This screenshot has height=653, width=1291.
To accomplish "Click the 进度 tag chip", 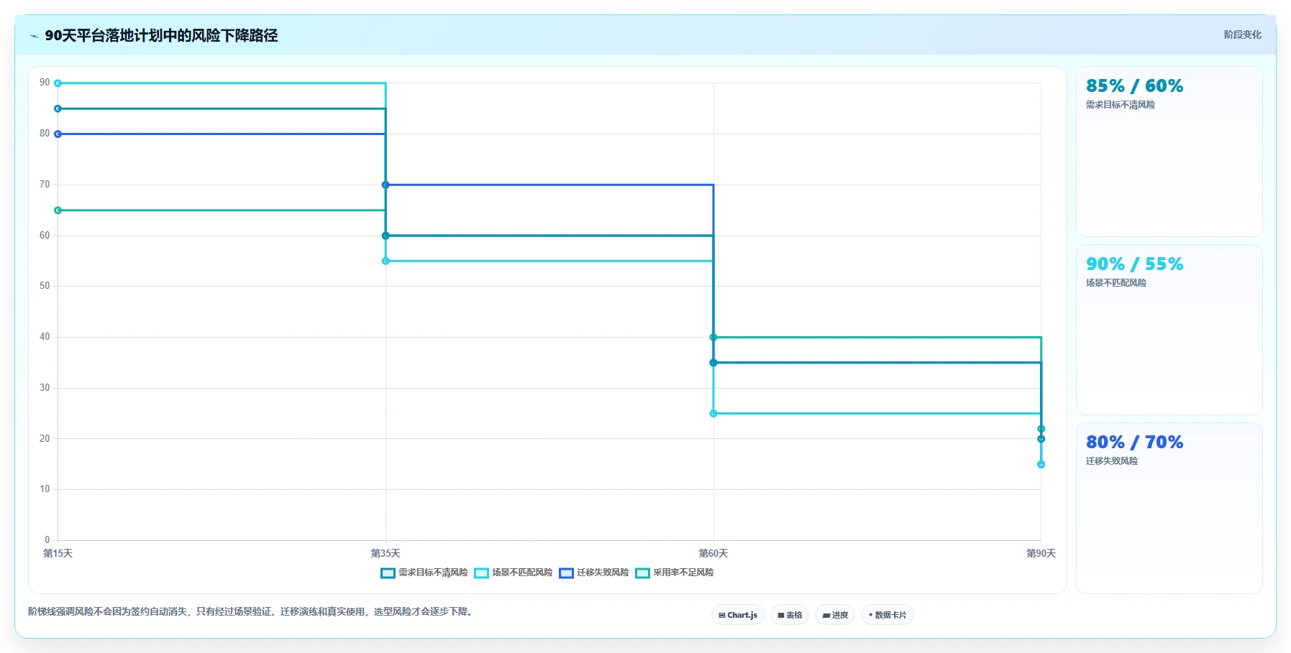I will (x=835, y=615).
